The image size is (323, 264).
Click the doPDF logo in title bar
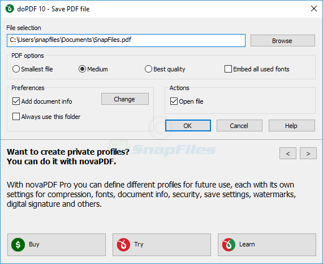(x=10, y=9)
